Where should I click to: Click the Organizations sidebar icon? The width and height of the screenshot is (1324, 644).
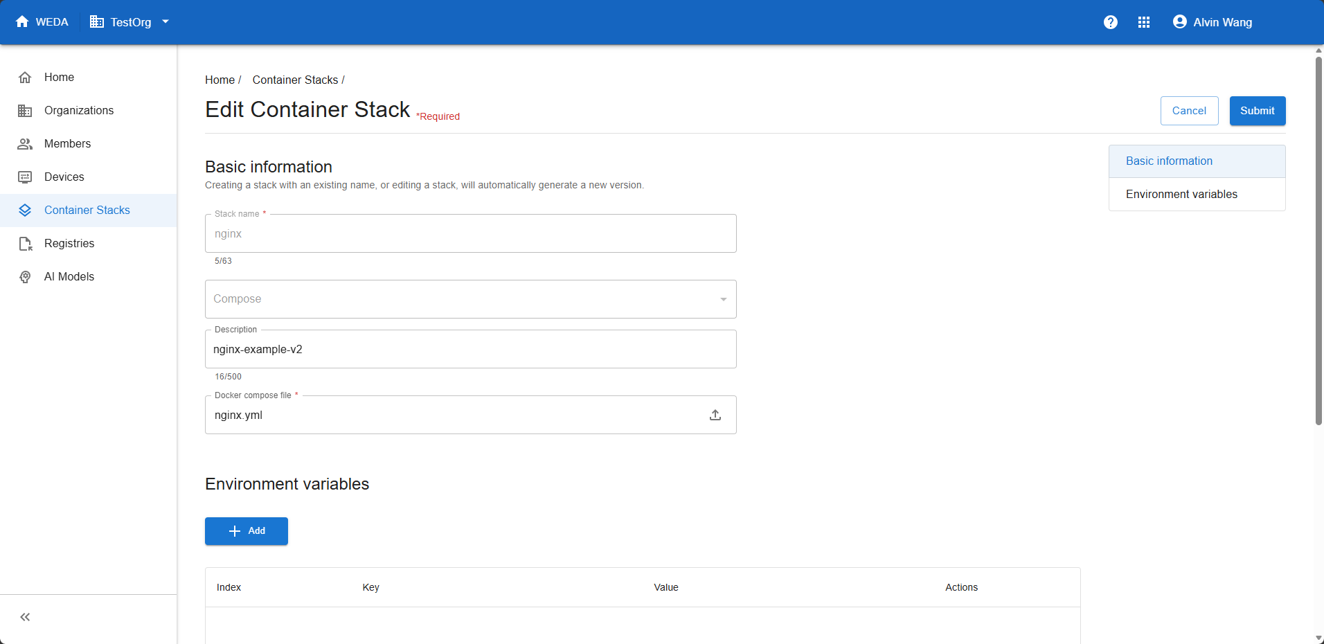25,111
